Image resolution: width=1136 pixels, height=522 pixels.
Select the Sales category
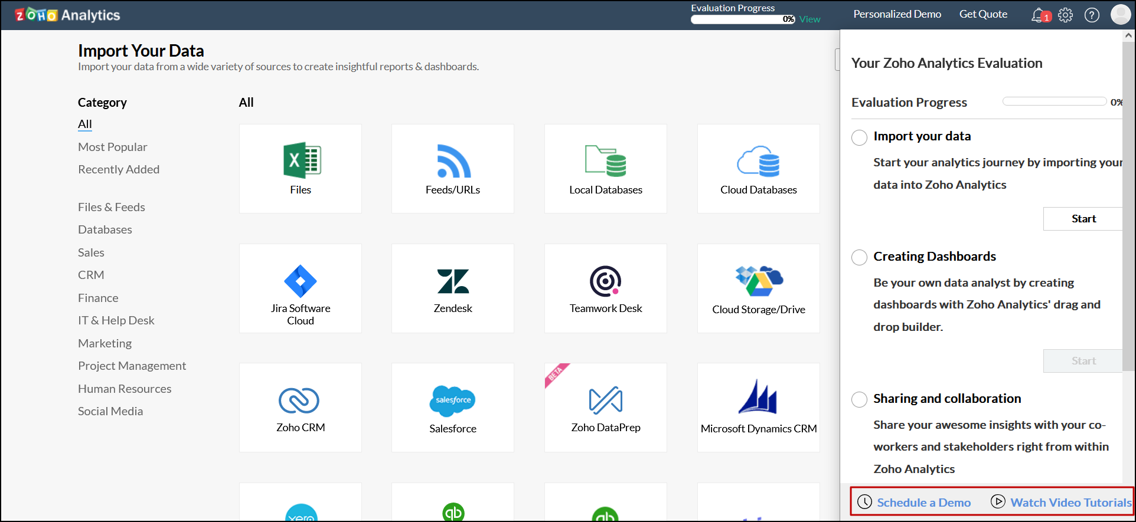tap(91, 252)
